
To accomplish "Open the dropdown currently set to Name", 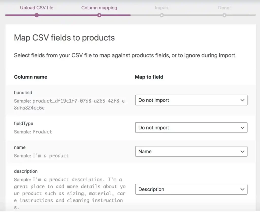I will pos(191,151).
